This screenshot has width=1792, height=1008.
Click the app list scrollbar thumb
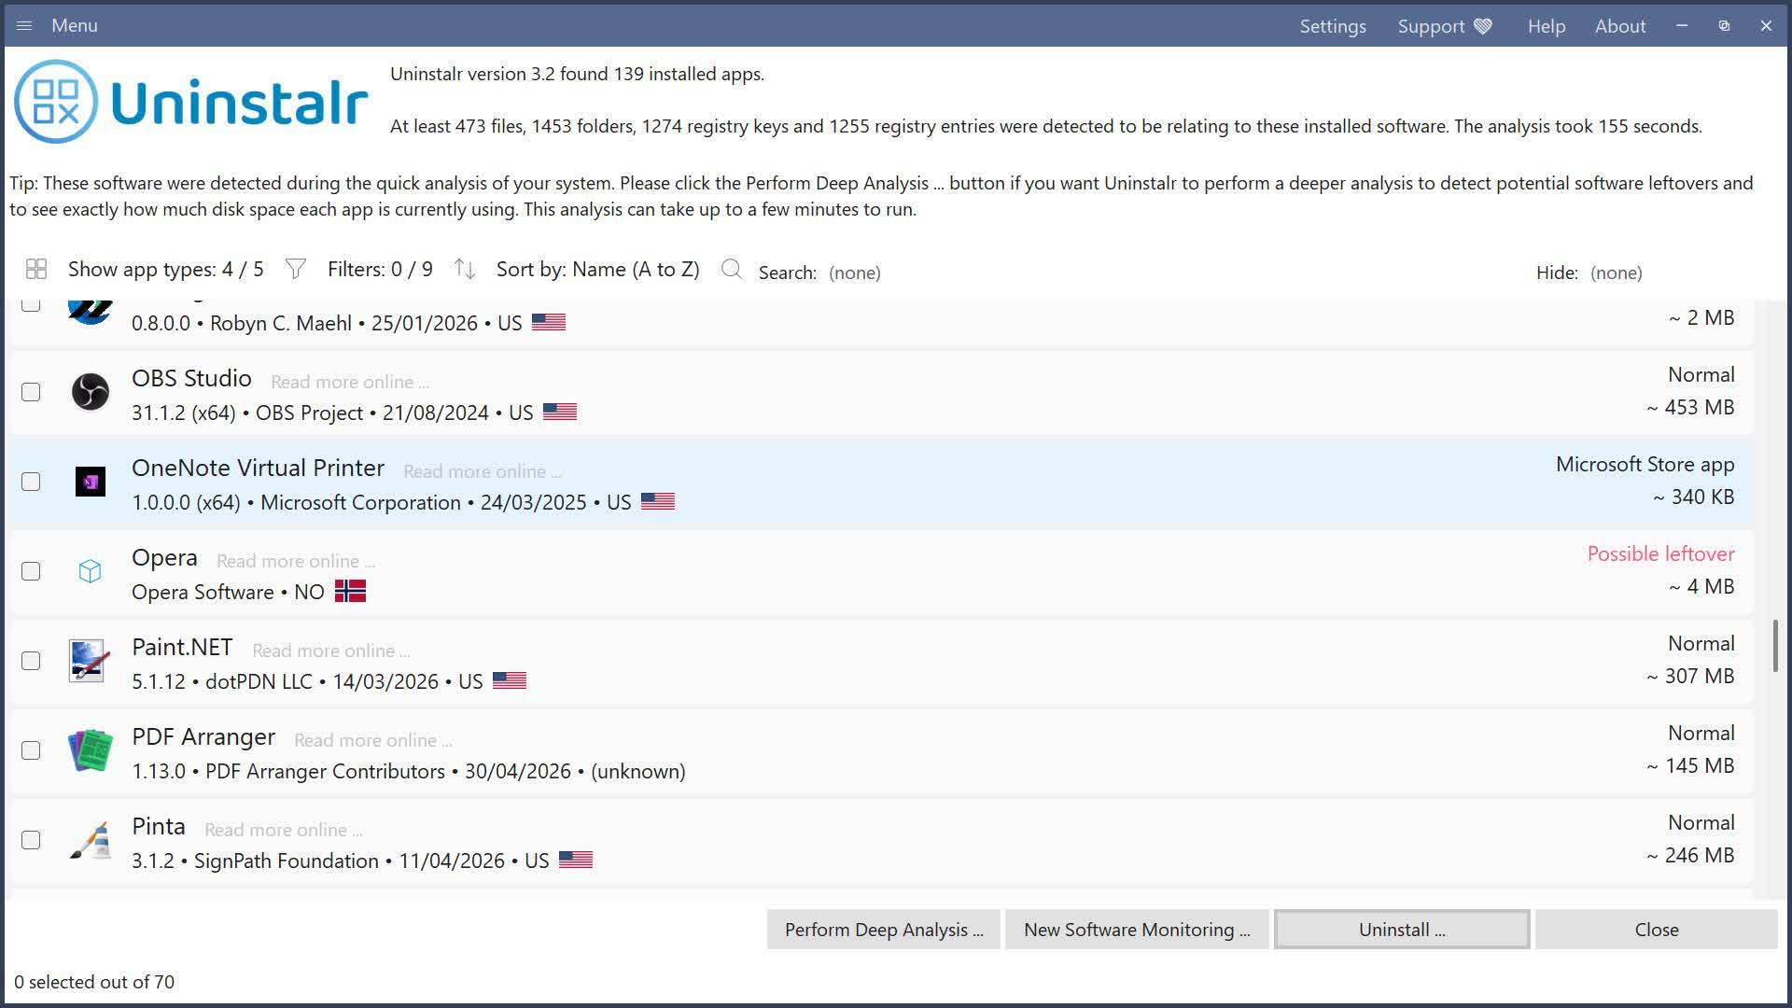pyautogui.click(x=1775, y=645)
